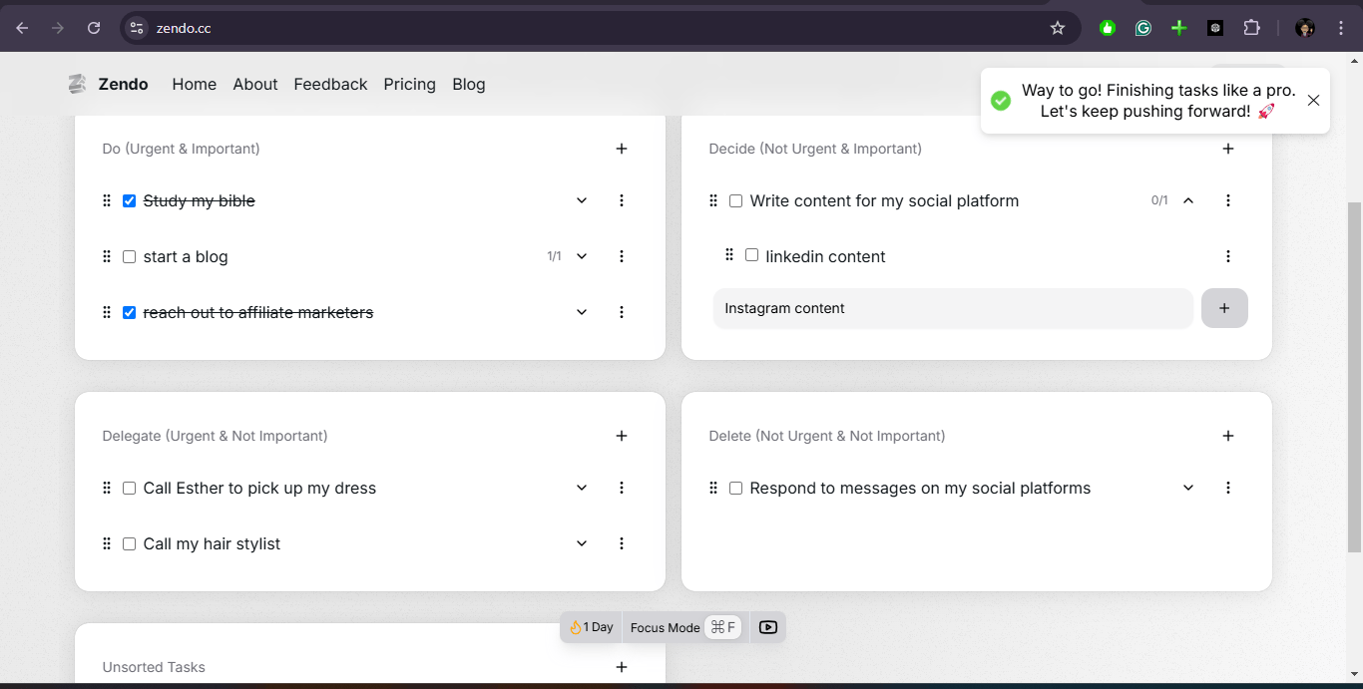This screenshot has height=689, width=1363.
Task: Click the 'Instagram content' subtask input field
Action: tap(952, 308)
